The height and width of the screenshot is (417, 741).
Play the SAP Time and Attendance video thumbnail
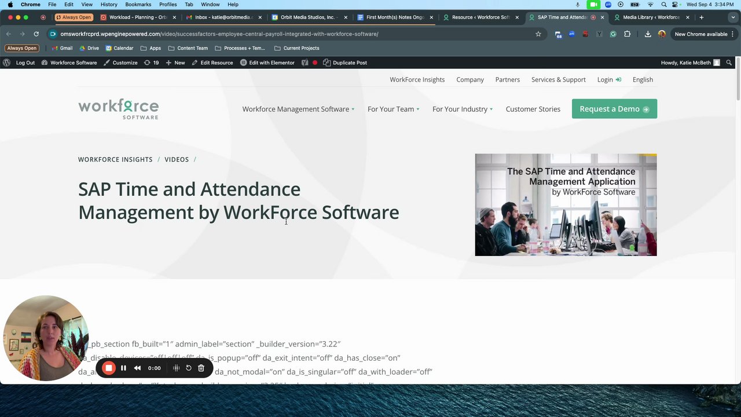coord(566,204)
